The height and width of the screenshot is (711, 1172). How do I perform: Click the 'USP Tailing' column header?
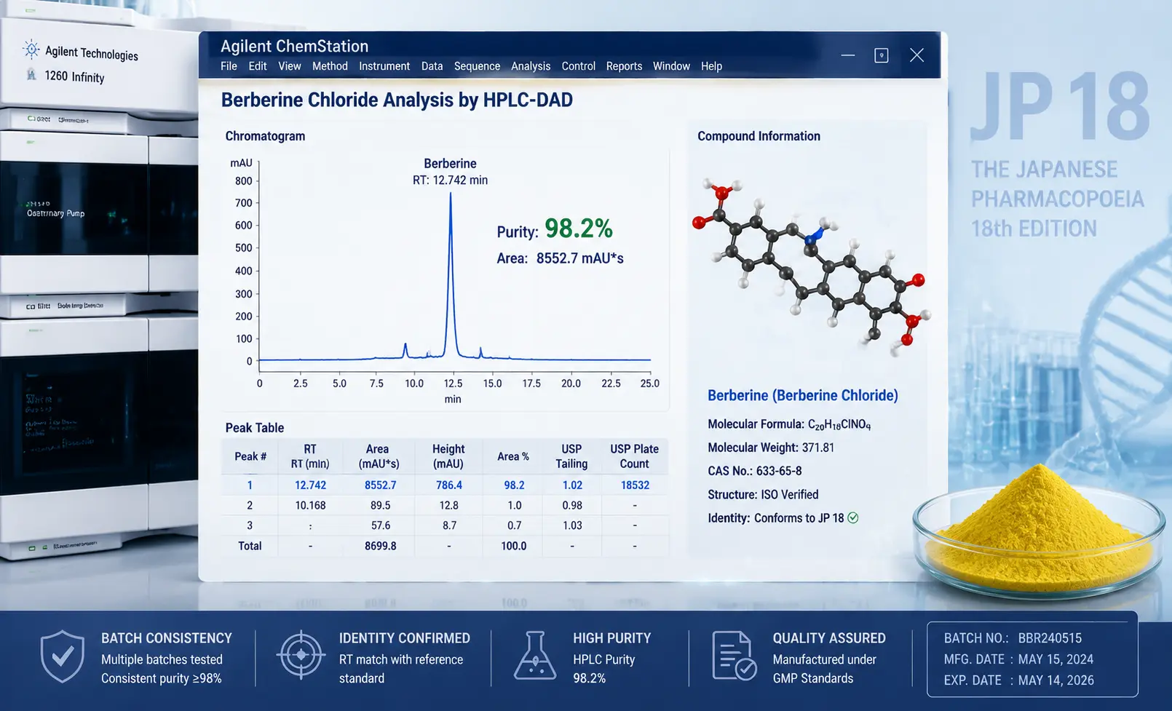click(571, 456)
